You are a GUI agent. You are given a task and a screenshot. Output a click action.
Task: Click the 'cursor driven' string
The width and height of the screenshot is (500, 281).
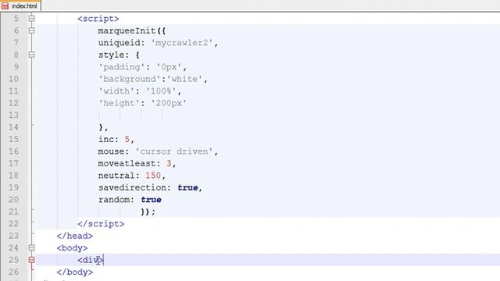click(x=174, y=151)
